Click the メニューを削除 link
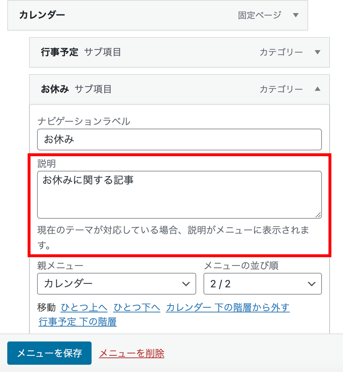The width and height of the screenshot is (343, 372). tap(132, 353)
